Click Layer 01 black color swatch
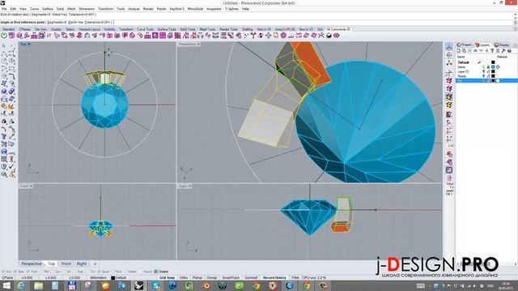 tap(493, 72)
